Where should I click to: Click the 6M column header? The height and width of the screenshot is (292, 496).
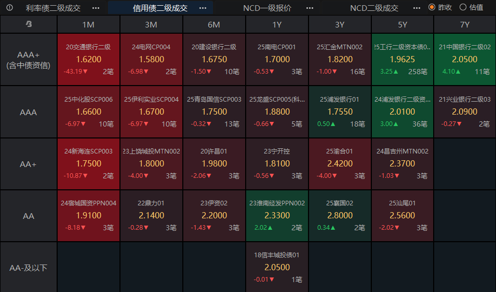click(x=214, y=24)
